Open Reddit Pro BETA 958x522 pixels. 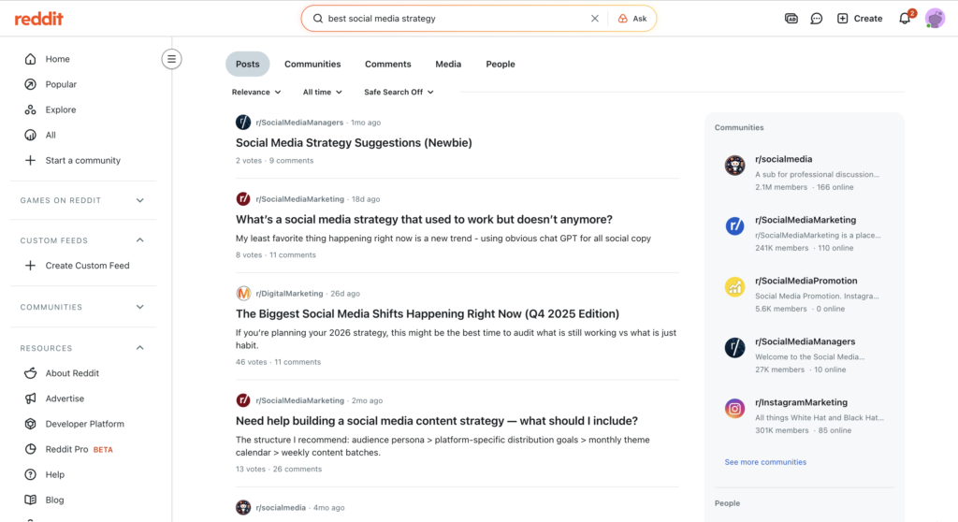pyautogui.click(x=79, y=449)
